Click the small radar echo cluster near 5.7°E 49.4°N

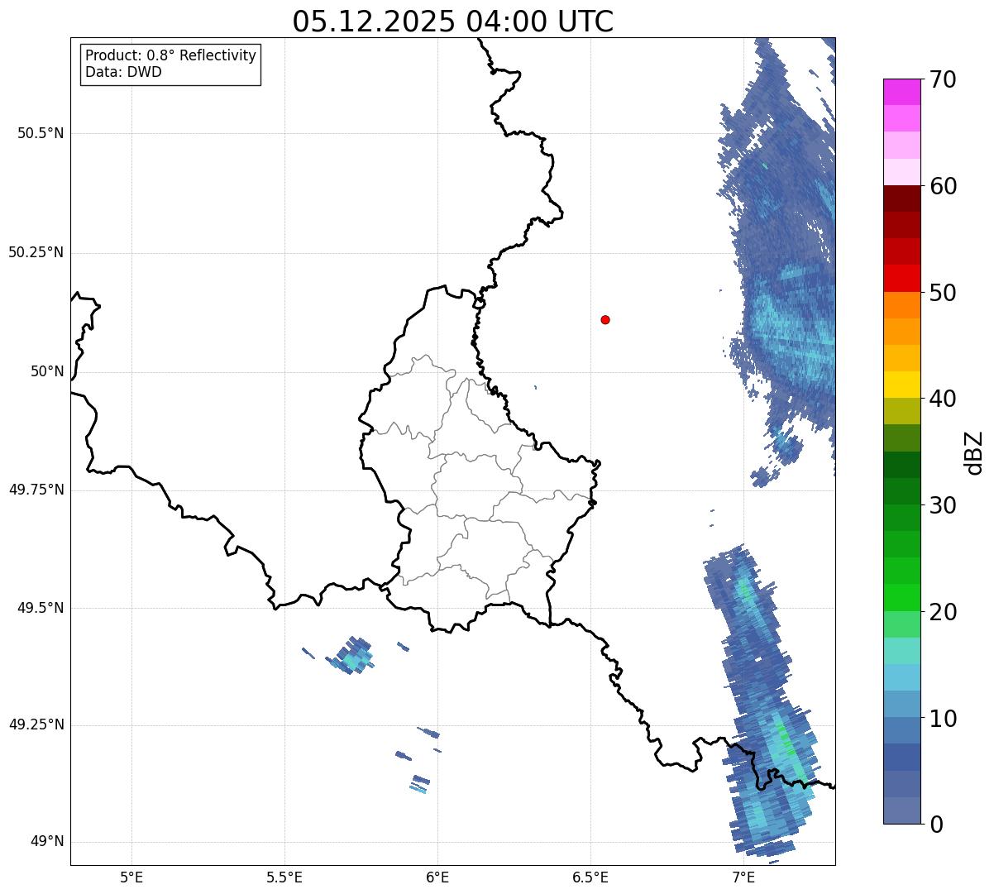[351, 656]
